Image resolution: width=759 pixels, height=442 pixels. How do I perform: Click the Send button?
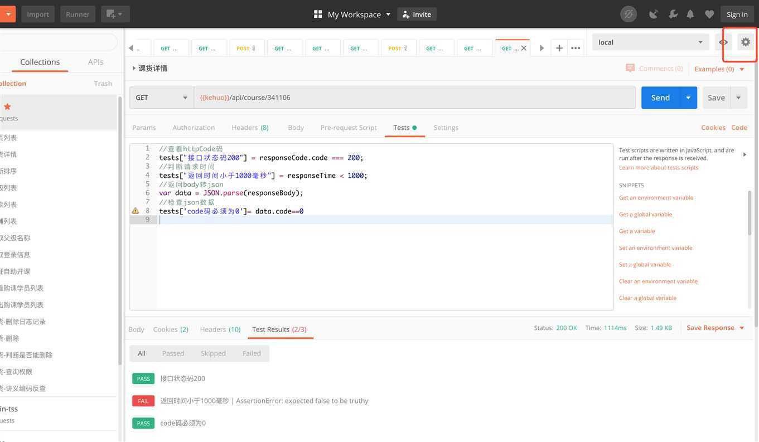[x=660, y=98]
